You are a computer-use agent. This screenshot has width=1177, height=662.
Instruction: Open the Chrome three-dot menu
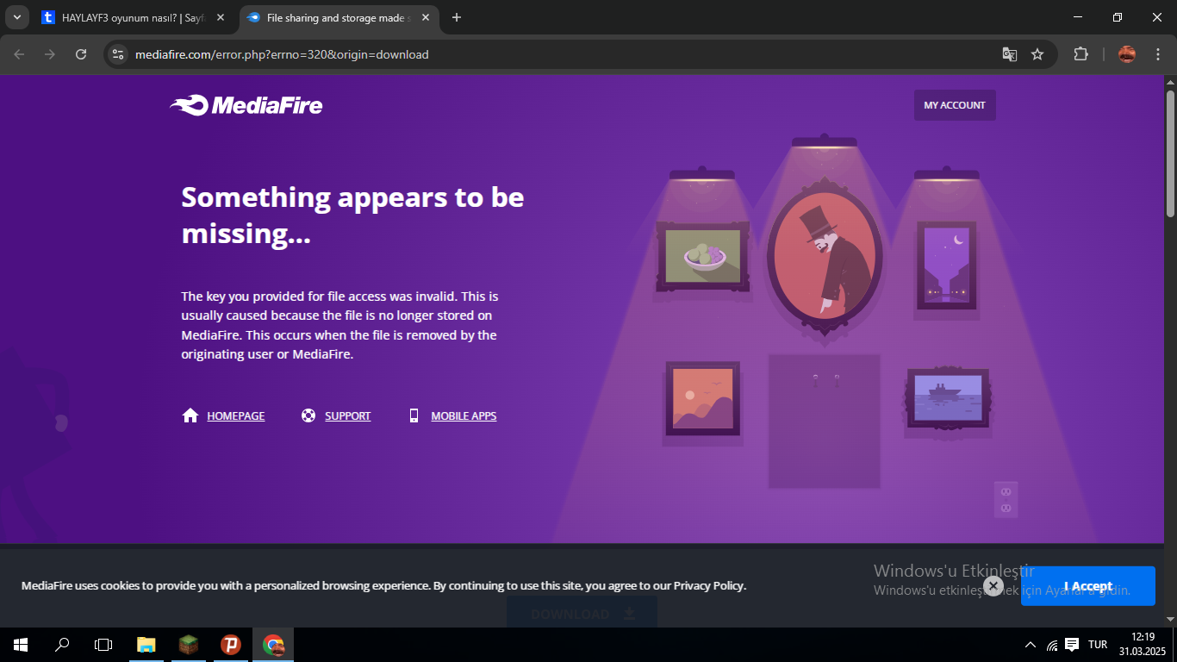pos(1156,54)
